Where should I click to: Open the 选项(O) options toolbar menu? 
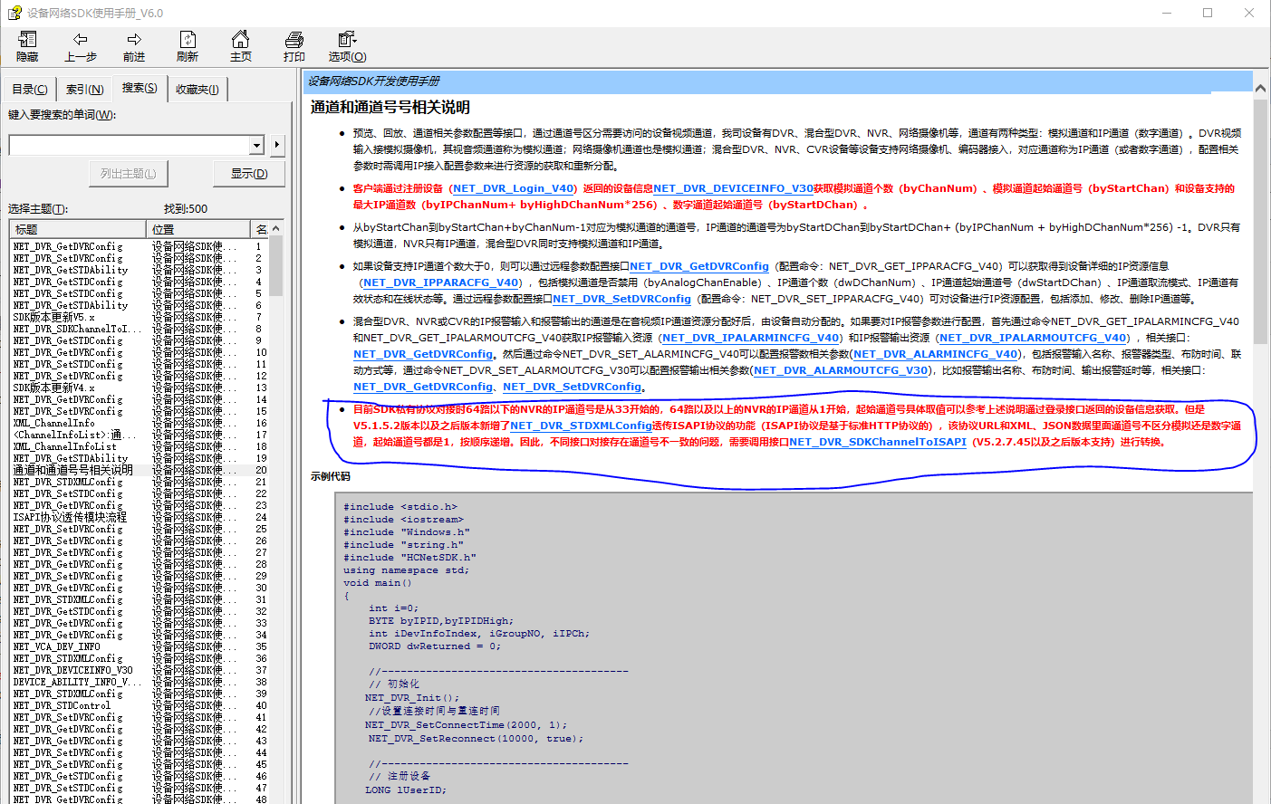coord(348,46)
